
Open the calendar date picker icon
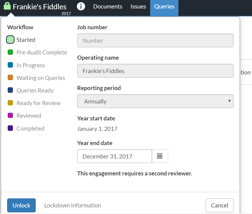pos(160,156)
